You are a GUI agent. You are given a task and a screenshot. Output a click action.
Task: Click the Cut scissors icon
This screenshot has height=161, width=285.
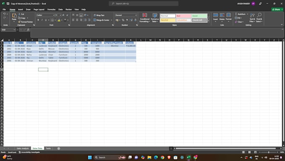point(19,14)
